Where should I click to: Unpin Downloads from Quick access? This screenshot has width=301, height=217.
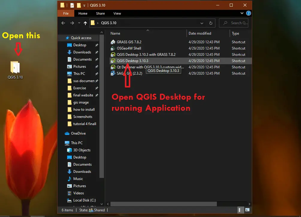(x=96, y=52)
